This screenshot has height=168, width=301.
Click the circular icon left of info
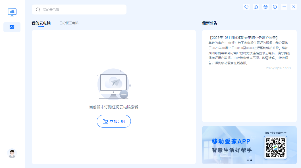pos(265,7)
